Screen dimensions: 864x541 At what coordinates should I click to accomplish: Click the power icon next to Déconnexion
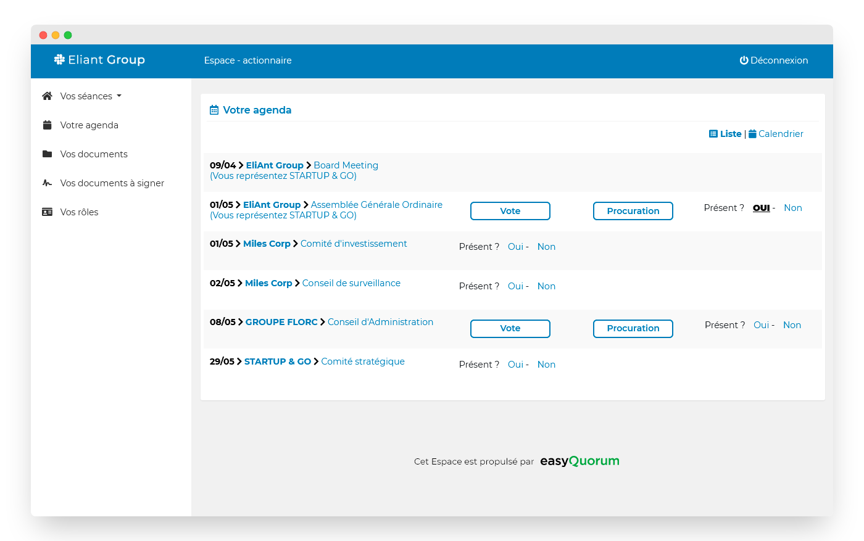tap(744, 60)
